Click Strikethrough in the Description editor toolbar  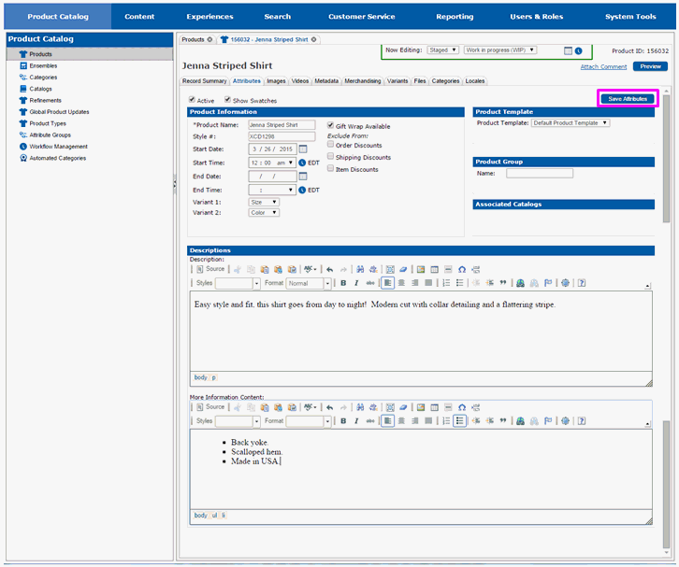tap(370, 283)
